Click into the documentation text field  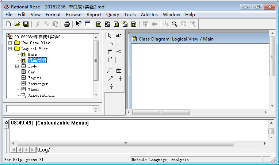coord(49,109)
